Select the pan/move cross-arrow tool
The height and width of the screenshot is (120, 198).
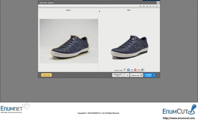(157, 6)
